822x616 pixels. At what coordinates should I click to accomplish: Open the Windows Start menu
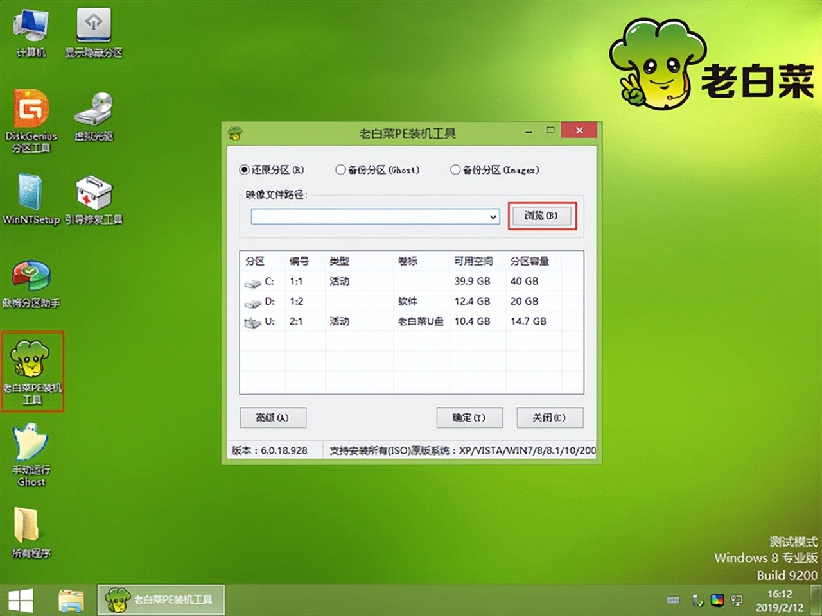tap(21, 599)
